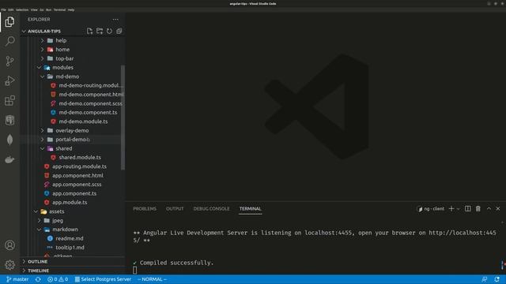The image size is (506, 284).
Task: Open readme.md file
Action: 69,238
